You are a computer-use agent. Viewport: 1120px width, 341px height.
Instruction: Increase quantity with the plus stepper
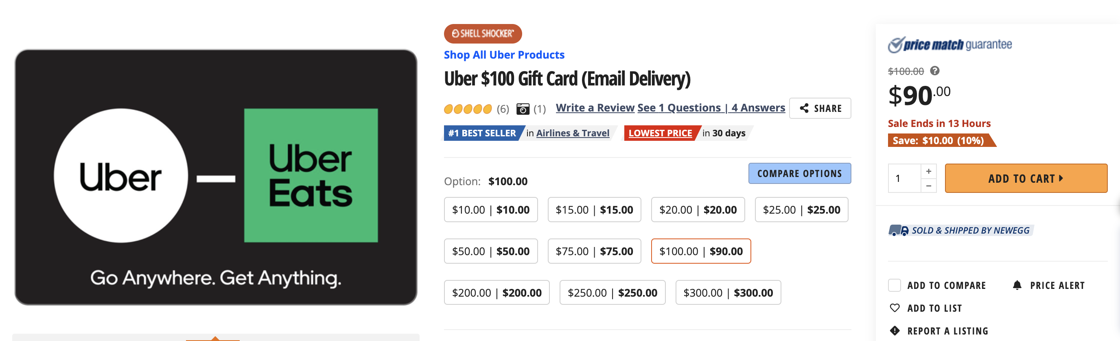[928, 170]
